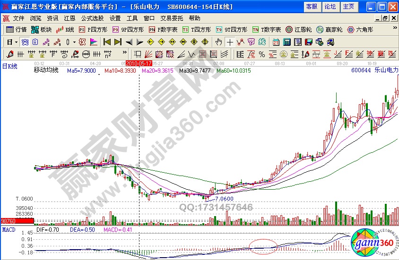Image resolution: width=399 pixels, height=260 pixels.
Task: Click the red 98760 volume value box
Action: click(17, 221)
